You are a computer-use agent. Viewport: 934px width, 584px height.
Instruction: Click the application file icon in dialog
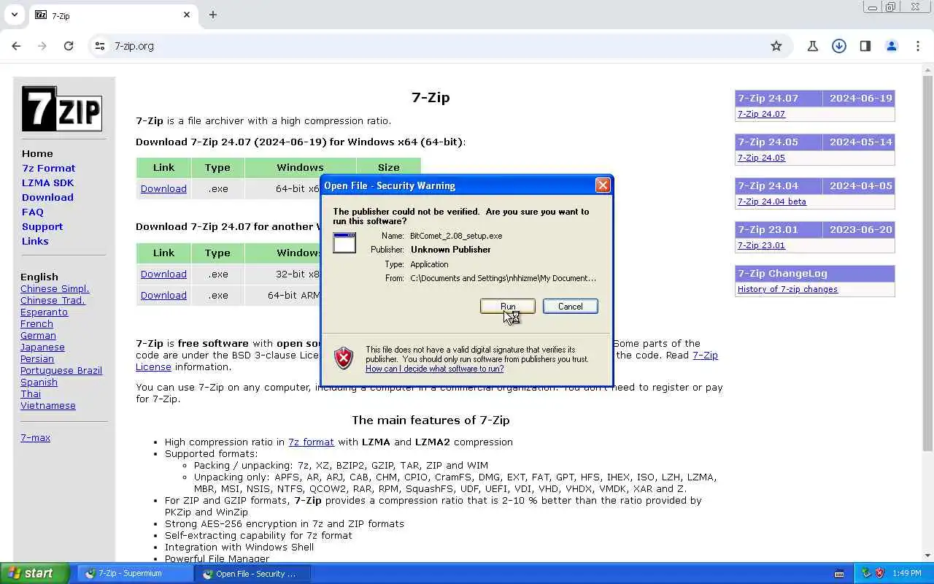pyautogui.click(x=344, y=243)
